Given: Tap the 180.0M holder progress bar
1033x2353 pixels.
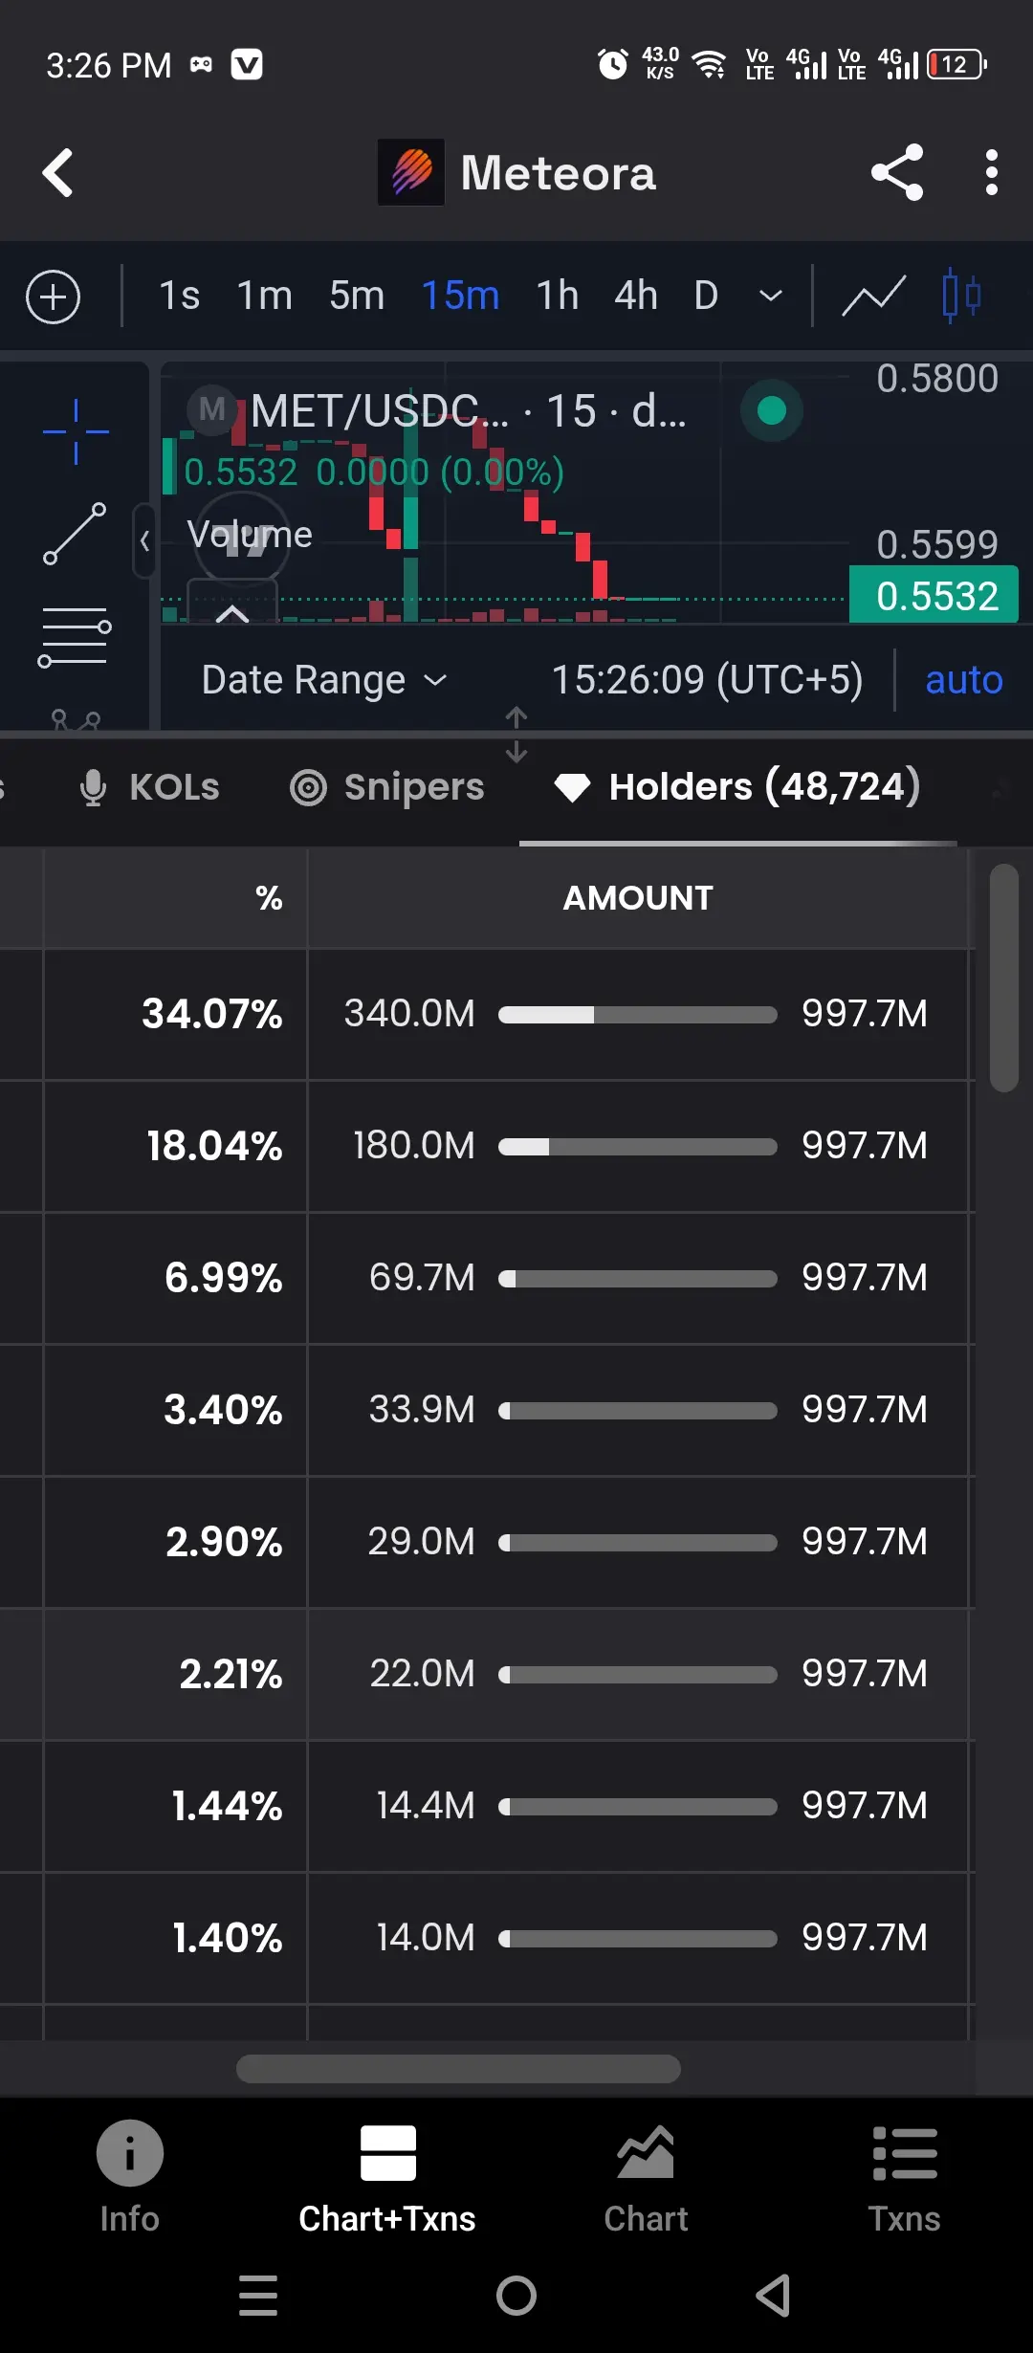Looking at the screenshot, I should pyautogui.click(x=638, y=1147).
